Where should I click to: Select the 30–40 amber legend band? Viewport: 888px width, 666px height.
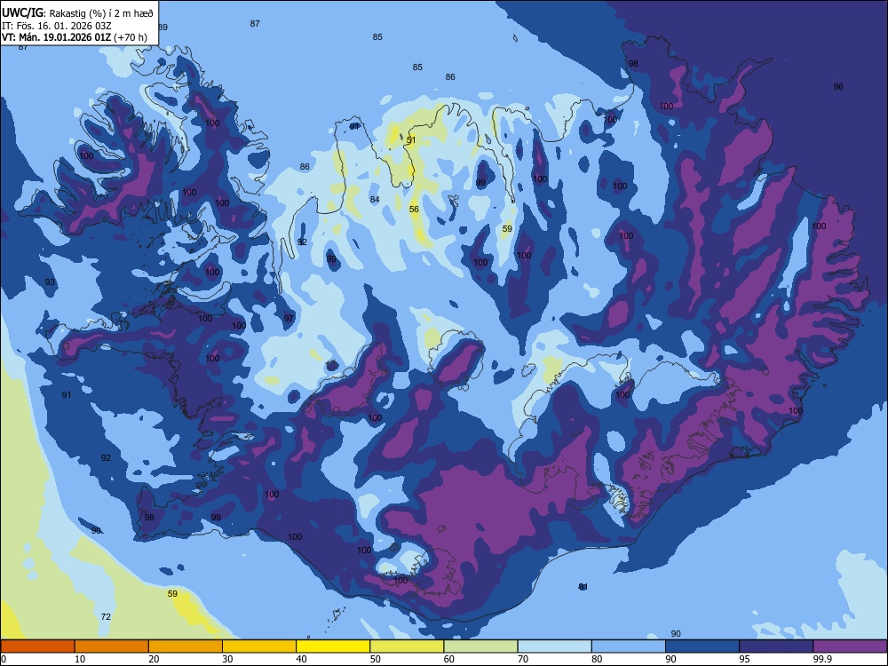pyautogui.click(x=259, y=646)
